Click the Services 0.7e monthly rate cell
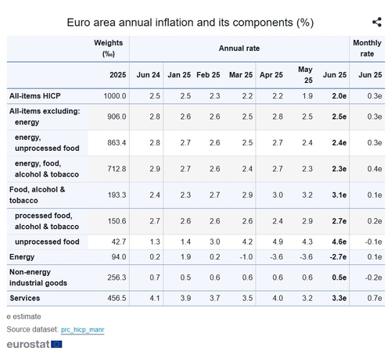 [375, 298]
